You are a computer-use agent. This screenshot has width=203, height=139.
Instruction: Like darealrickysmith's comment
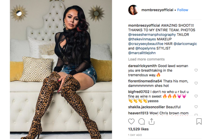click(x=196, y=70)
